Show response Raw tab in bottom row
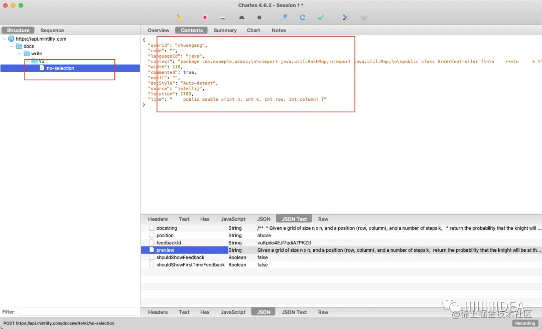 tap(323, 312)
